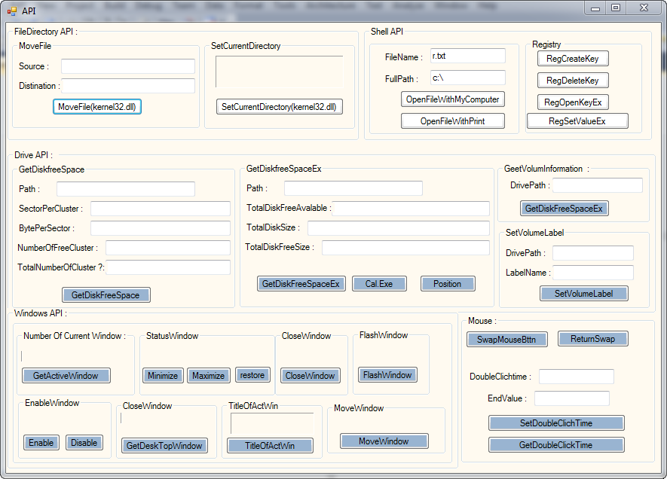Focus the BytePerSector field
Screen dimensions: 667x479
click(161, 228)
